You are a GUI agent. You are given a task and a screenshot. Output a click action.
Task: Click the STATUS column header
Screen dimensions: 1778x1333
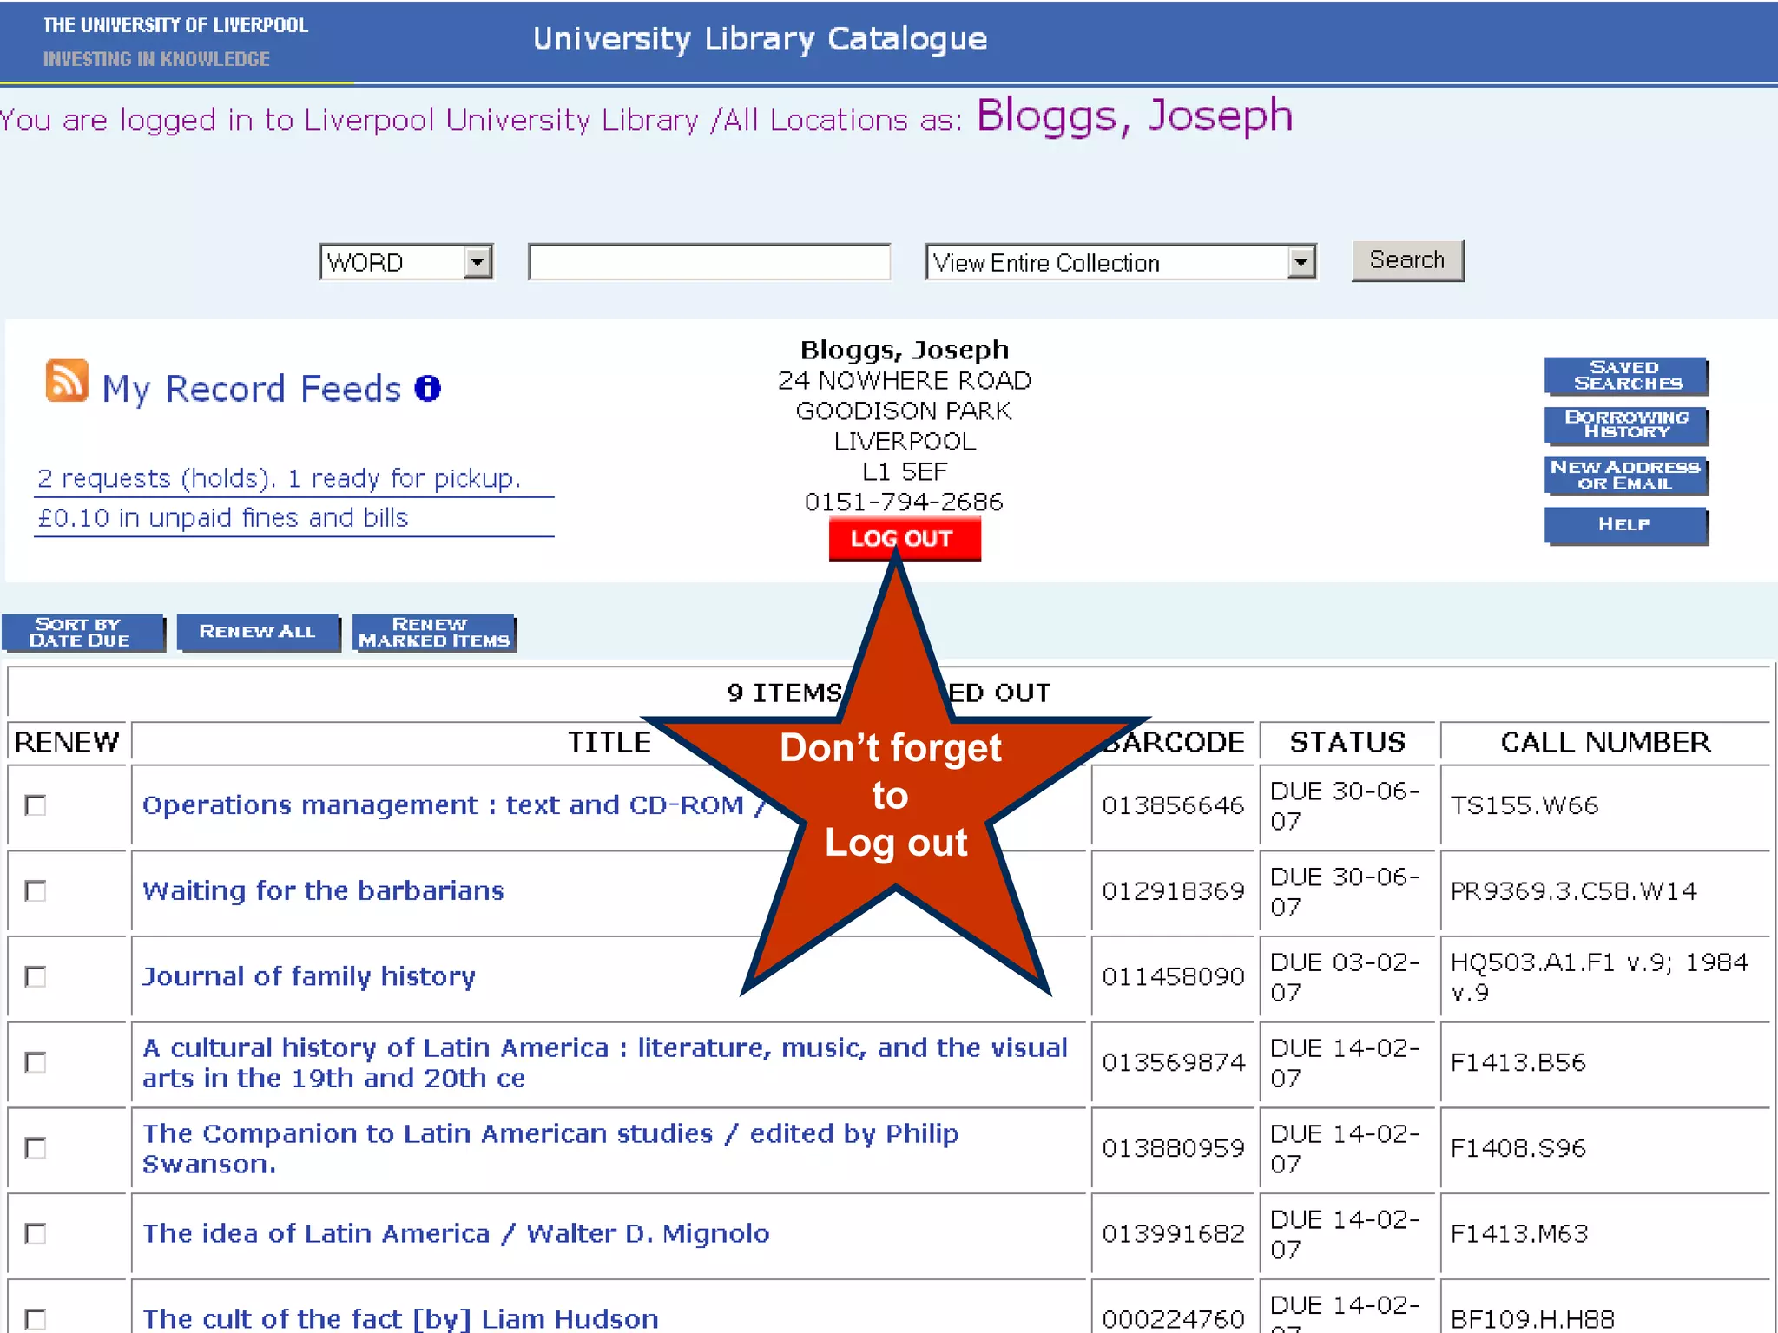1347,742
